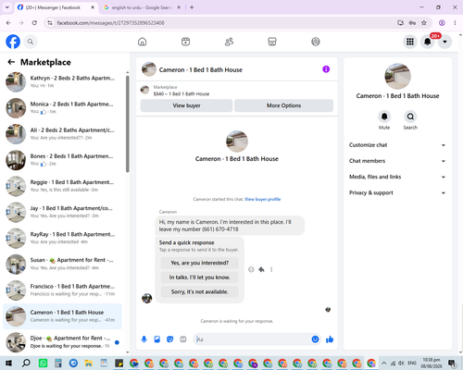The height and width of the screenshot is (370, 463).
Task: Go to the Home feed icon
Action: 143,42
